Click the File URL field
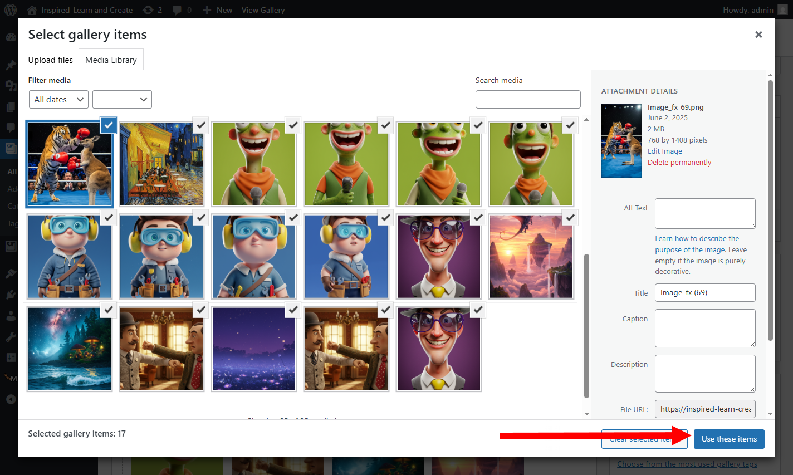The width and height of the screenshot is (793, 475). tap(705, 409)
